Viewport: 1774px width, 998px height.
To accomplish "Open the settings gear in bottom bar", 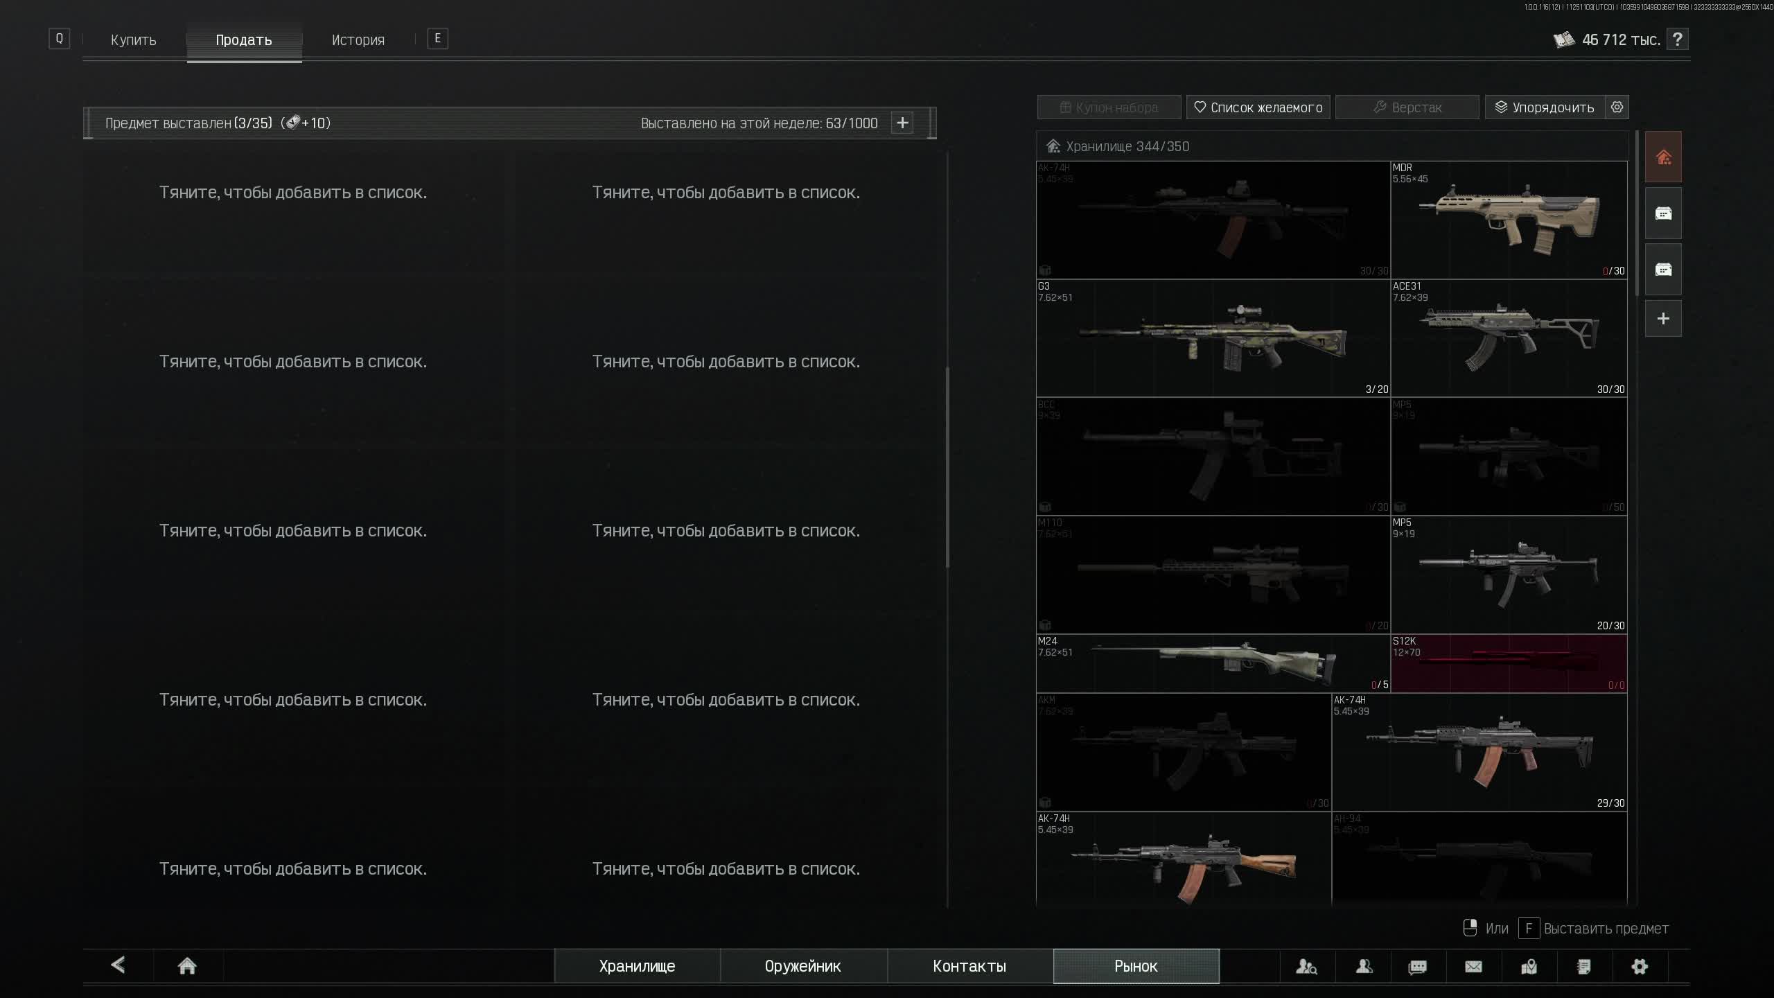I will coord(1640,966).
